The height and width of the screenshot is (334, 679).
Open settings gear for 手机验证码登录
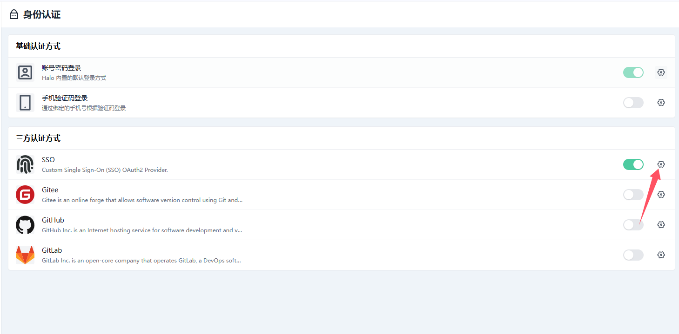coord(661,103)
